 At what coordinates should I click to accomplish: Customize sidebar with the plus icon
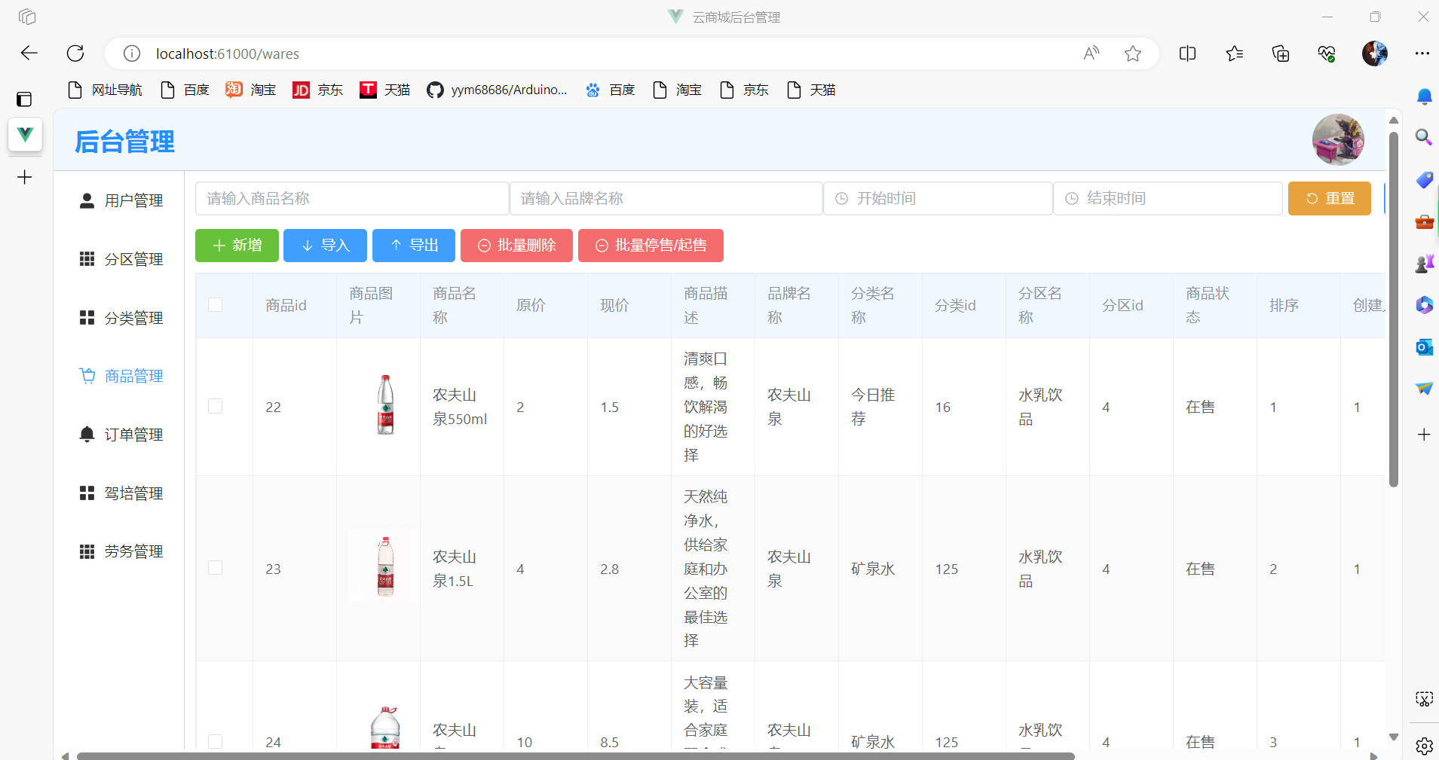1424,435
